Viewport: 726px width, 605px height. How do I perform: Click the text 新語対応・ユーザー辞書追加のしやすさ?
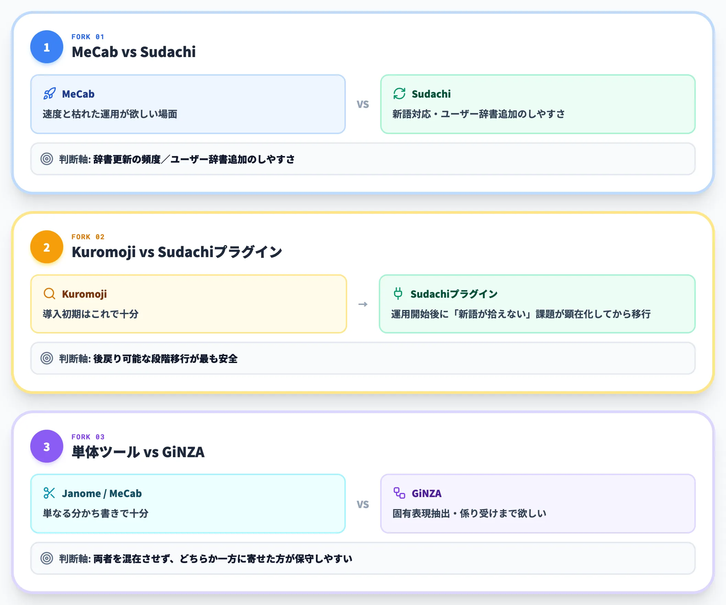coord(479,114)
